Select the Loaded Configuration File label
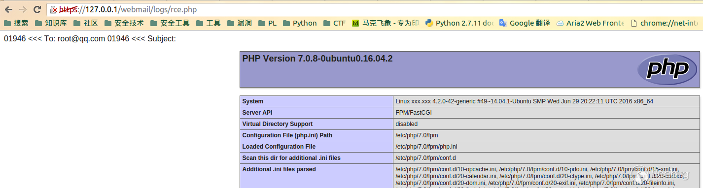 (316, 147)
